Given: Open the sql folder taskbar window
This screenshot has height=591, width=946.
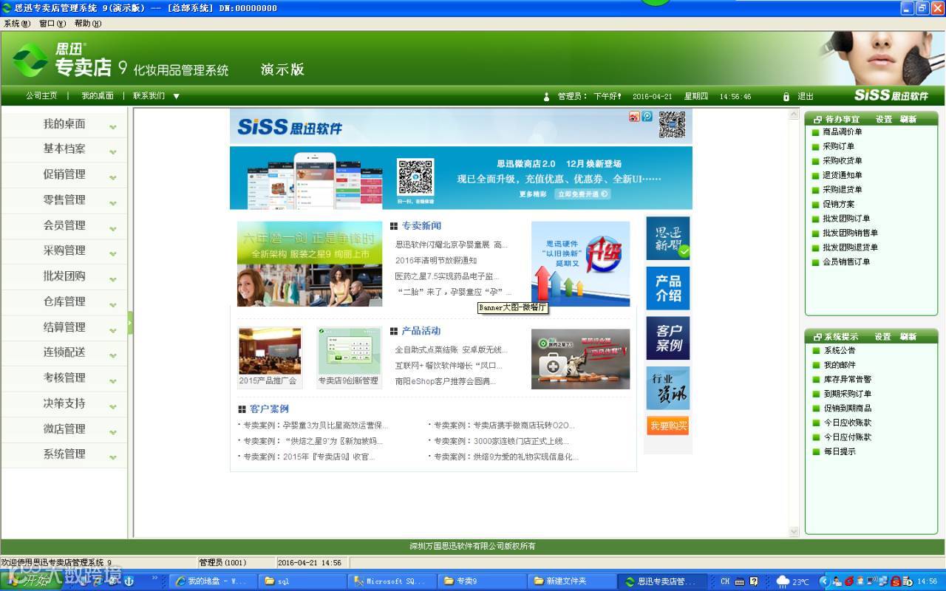Looking at the screenshot, I should pos(302,581).
